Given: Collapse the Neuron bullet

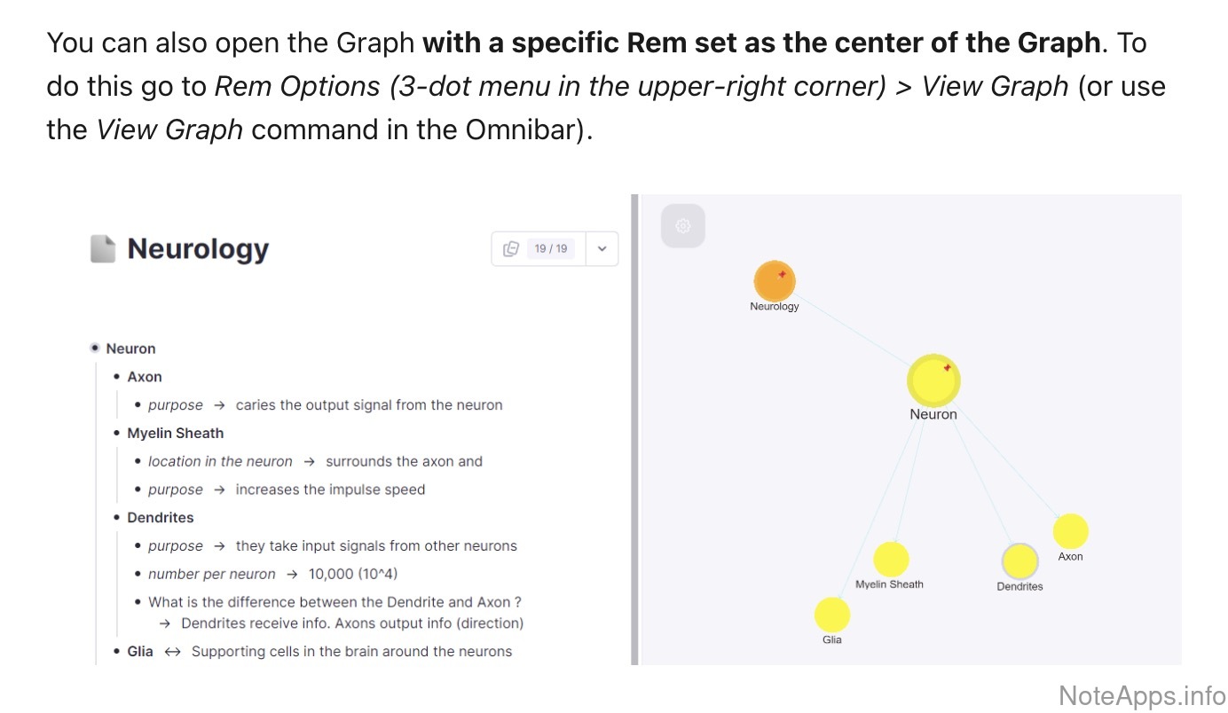Looking at the screenshot, I should point(95,349).
